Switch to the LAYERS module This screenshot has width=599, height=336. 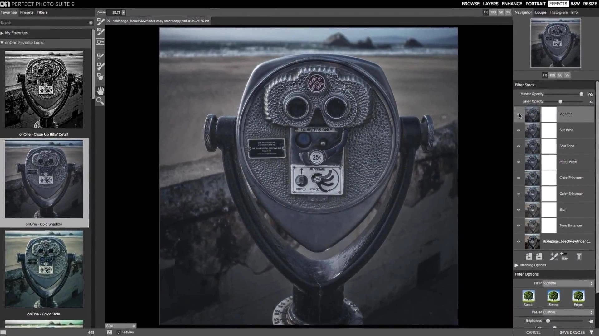490,4
